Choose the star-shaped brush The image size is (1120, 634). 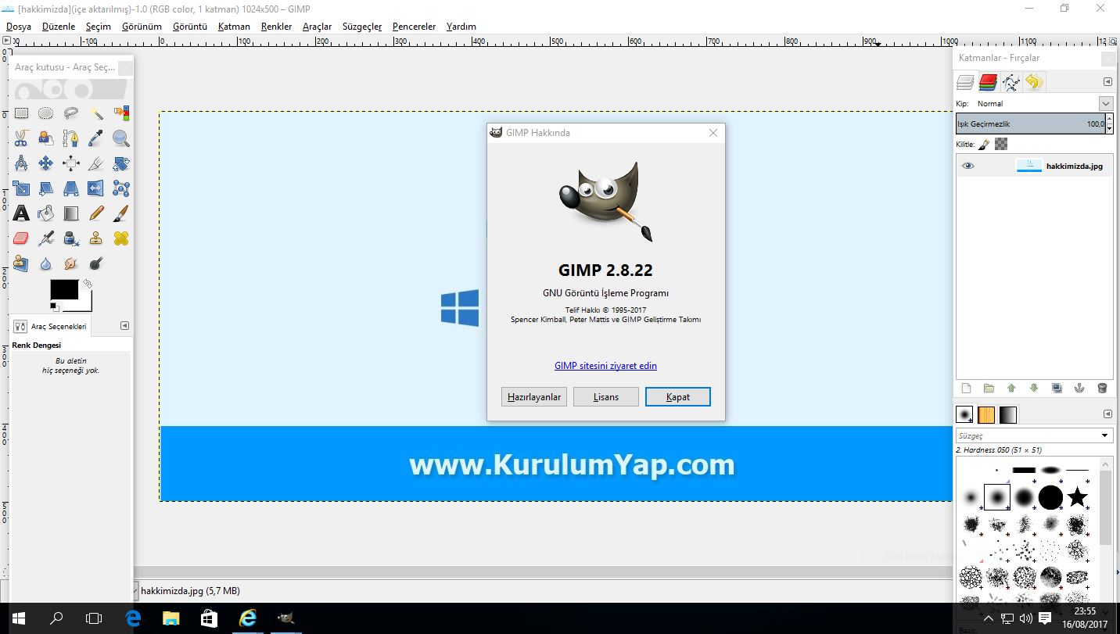coord(1078,496)
